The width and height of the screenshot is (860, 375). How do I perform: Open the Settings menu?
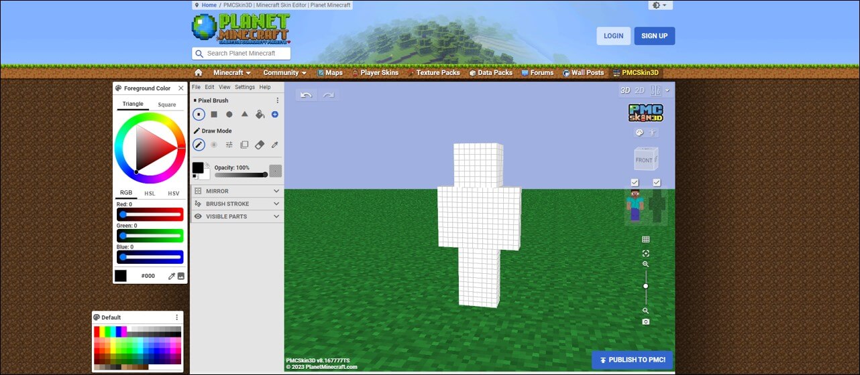point(245,87)
